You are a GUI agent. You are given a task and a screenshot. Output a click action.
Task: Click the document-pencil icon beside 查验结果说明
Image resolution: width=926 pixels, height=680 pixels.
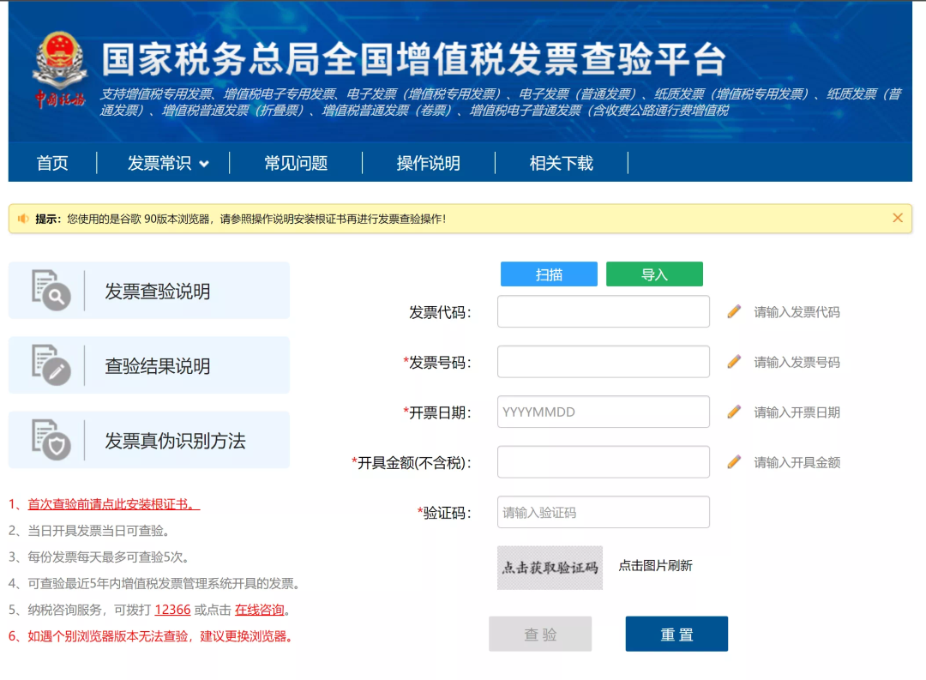tap(51, 365)
